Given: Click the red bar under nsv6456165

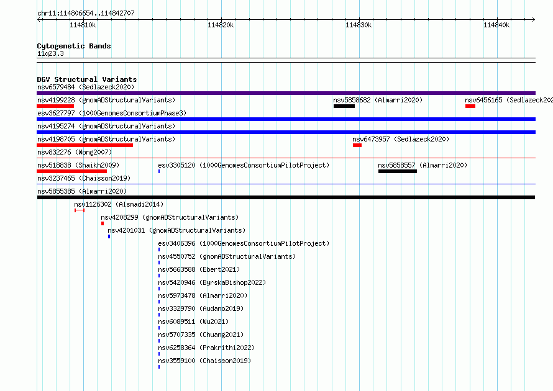Looking at the screenshot, I should pyautogui.click(x=470, y=106).
